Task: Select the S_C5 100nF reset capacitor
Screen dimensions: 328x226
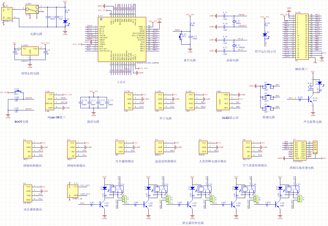Action: [x=190, y=37]
